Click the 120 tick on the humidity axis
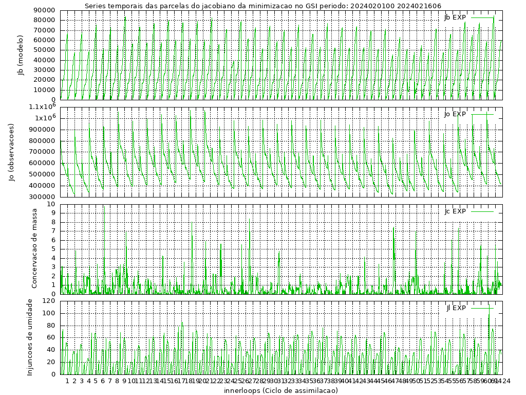The height and width of the screenshot is (395, 526). pyautogui.click(x=49, y=301)
